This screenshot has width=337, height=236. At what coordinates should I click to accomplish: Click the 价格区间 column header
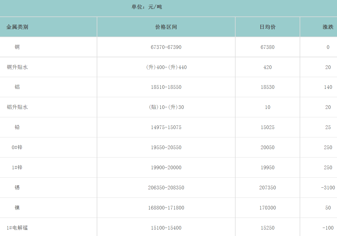[x=166, y=27]
